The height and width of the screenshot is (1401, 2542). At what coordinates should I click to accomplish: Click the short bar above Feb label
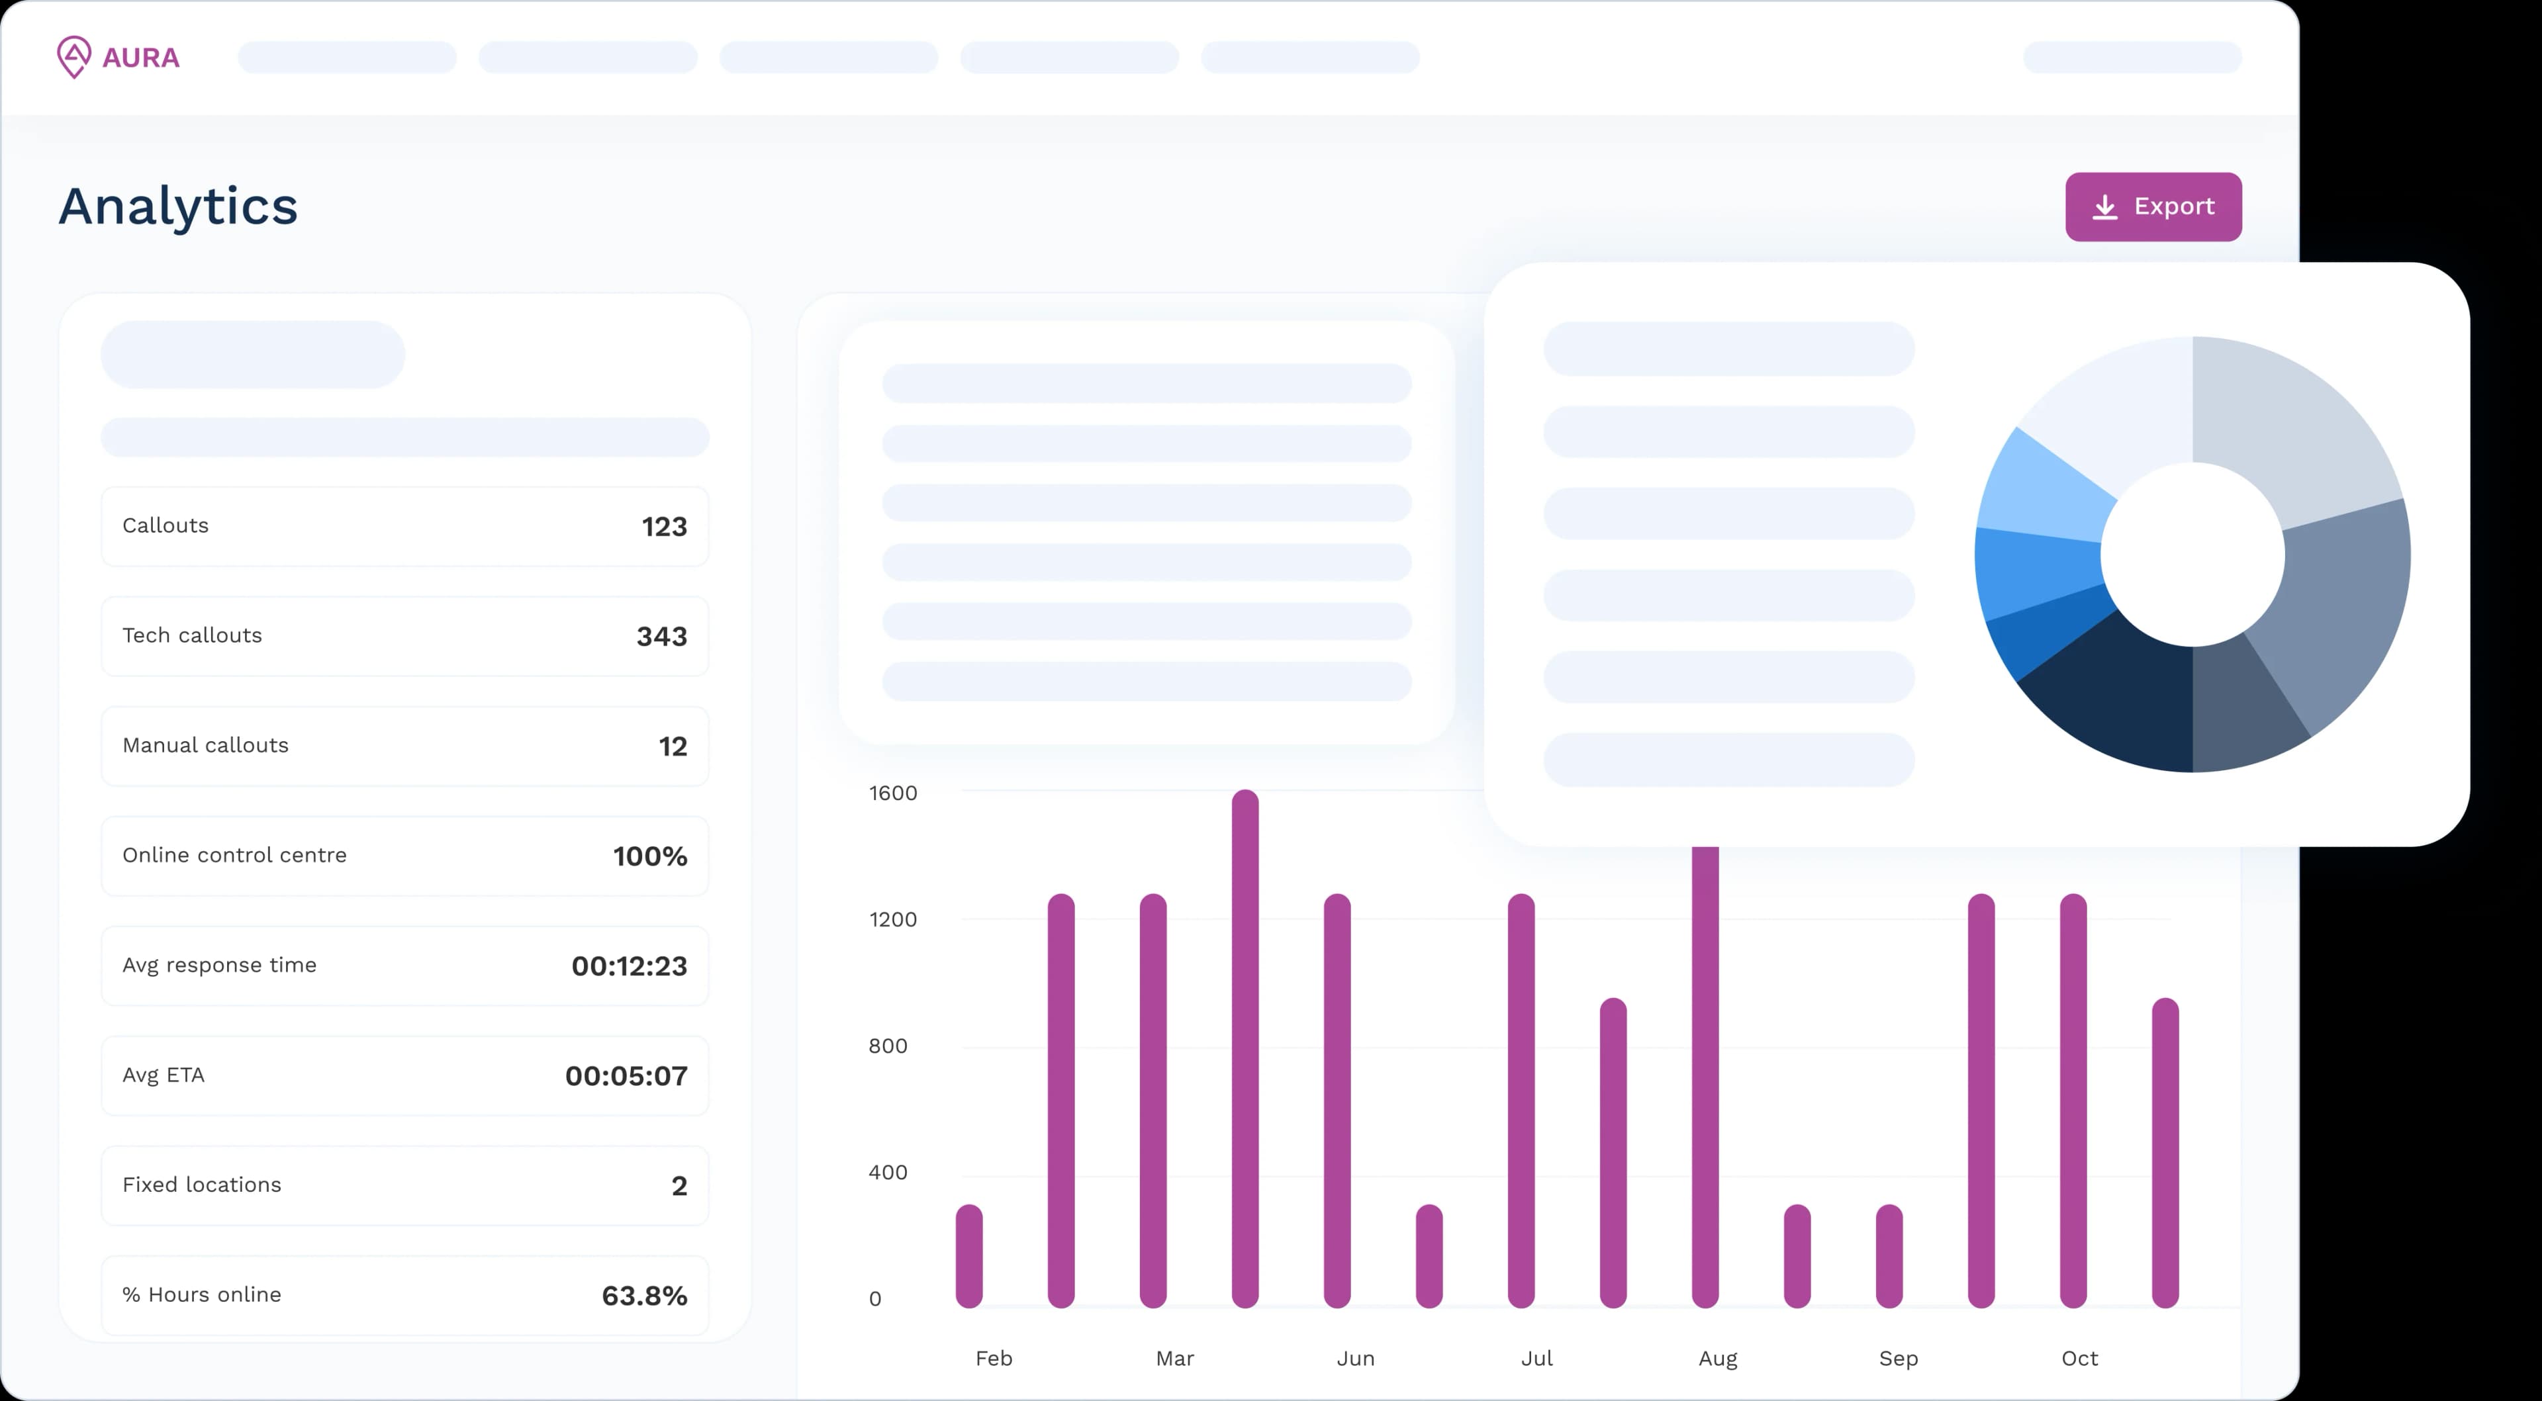pos(969,1255)
